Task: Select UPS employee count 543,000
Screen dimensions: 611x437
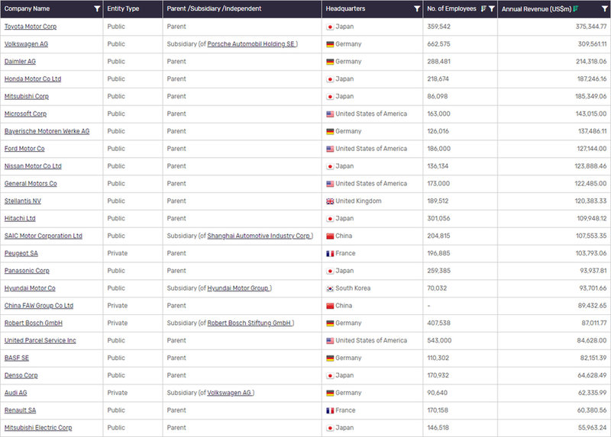Action: point(439,340)
